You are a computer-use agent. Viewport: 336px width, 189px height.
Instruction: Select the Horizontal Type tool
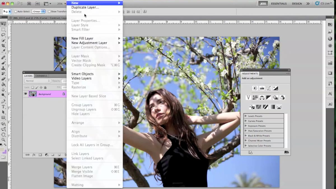coord(3,107)
